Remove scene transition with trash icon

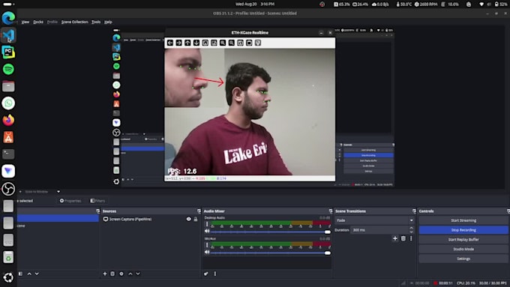pos(403,238)
